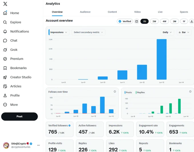This screenshot has width=194, height=152.
Task: Open the Daily granularity dropdown
Action: click(167, 32)
